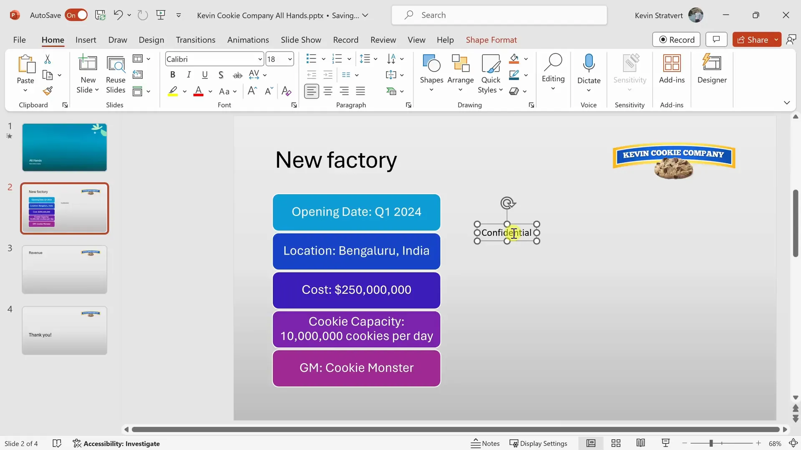The height and width of the screenshot is (450, 801).
Task: Open the Calibri font name dropdown
Action: (260, 59)
